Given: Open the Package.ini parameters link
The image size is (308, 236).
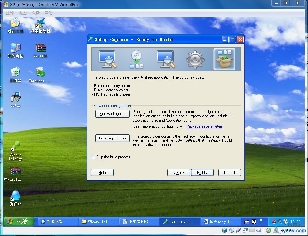Looking at the screenshot, I should pyautogui.click(x=204, y=126).
